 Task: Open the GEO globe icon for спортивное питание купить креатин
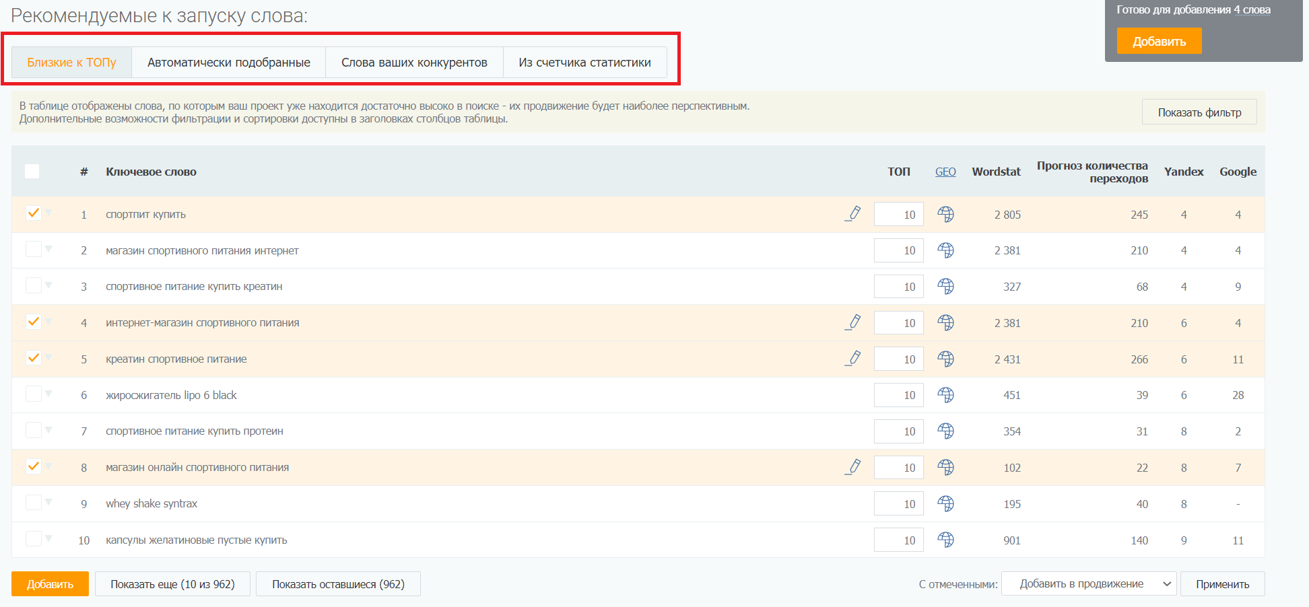(x=945, y=286)
